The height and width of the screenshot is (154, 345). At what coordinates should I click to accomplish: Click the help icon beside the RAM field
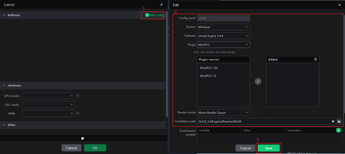78,113
